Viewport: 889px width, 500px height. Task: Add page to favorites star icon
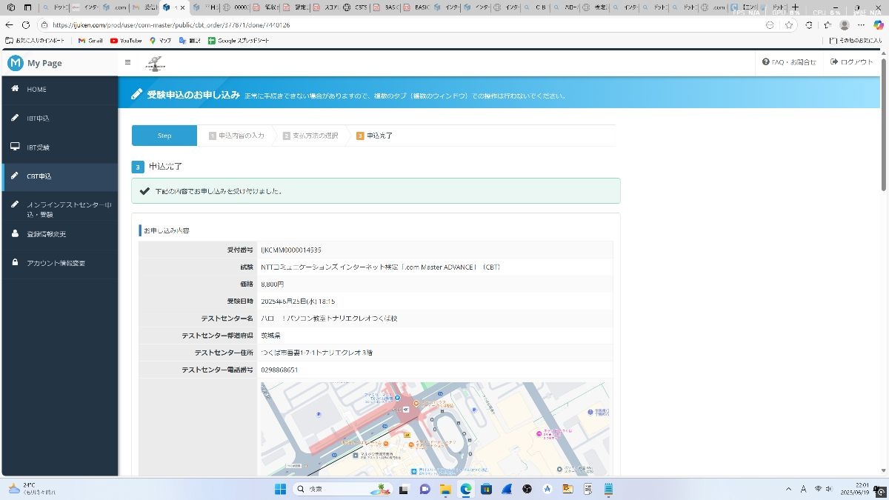pos(789,24)
